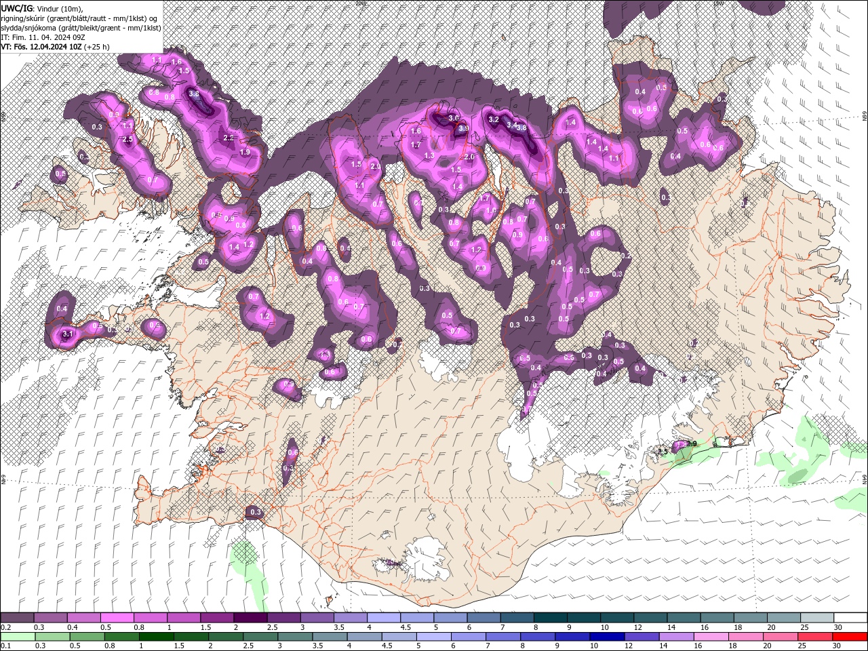Select the lower-row swatch labeled 2.5

[x=261, y=637]
